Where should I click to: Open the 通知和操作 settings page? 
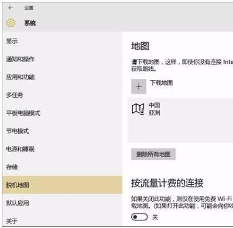pos(63,59)
